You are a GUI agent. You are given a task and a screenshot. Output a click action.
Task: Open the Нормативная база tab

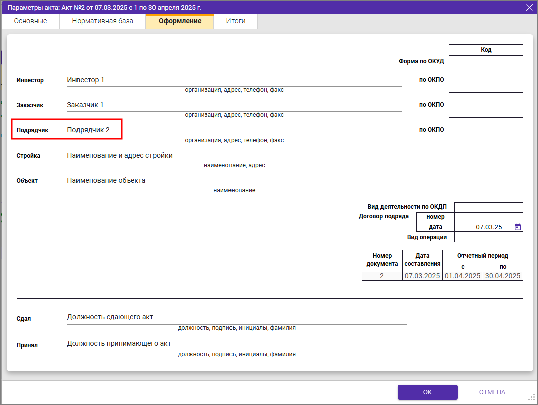103,21
